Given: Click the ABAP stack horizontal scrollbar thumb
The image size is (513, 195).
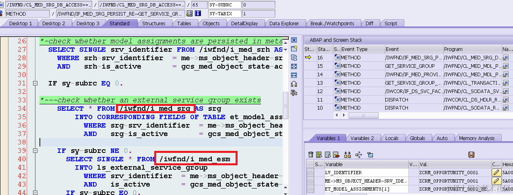Looking at the screenshot, I should (363, 115).
